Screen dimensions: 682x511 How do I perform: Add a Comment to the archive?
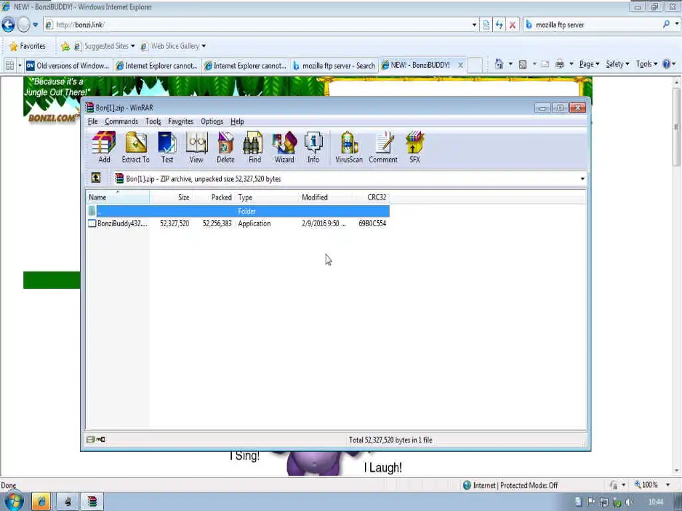coord(383,147)
